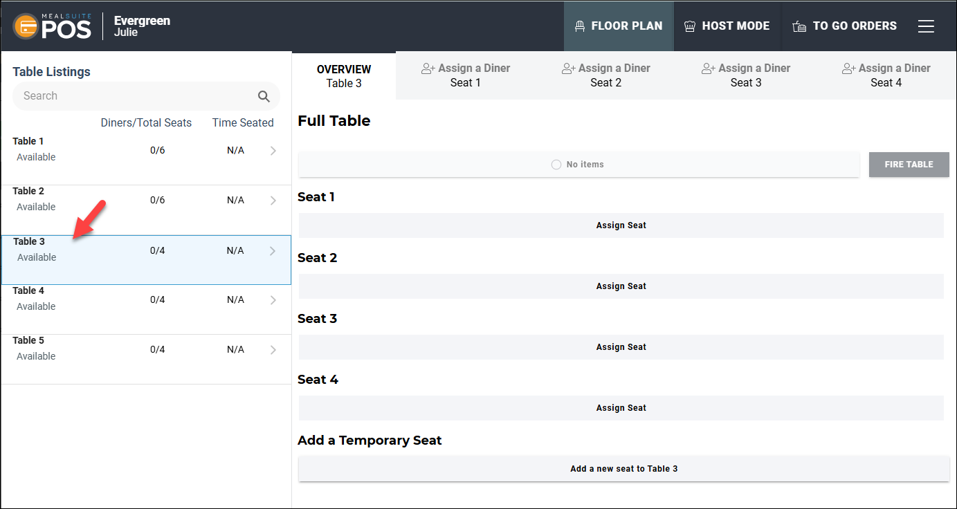This screenshot has width=957, height=509.
Task: Click Available status under Table 1
Action: click(36, 158)
